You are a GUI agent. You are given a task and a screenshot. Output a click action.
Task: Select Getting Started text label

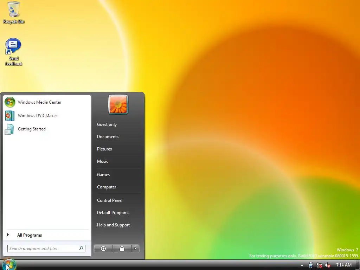[32, 129]
